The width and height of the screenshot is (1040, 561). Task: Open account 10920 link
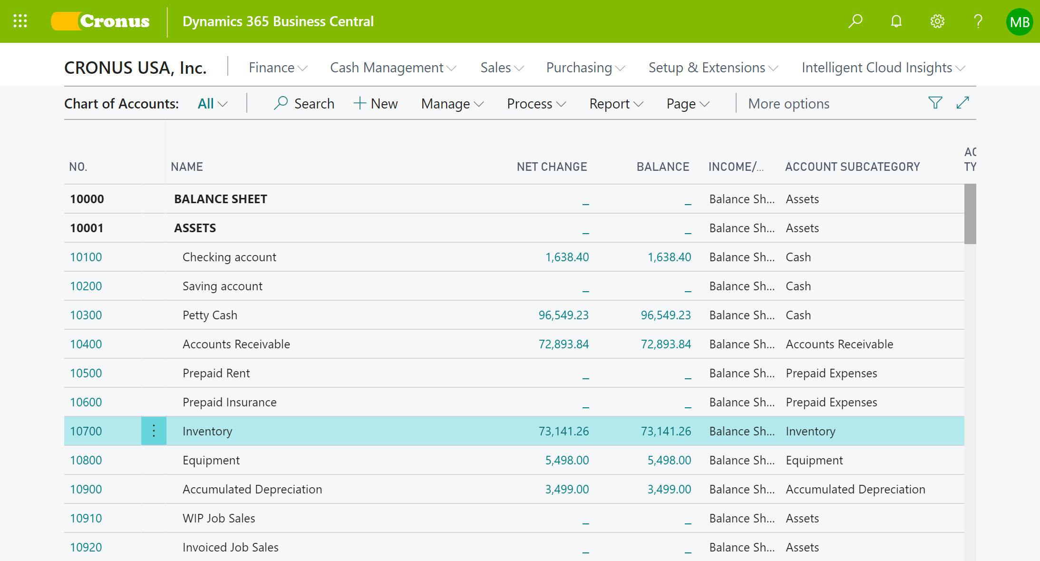(x=86, y=547)
